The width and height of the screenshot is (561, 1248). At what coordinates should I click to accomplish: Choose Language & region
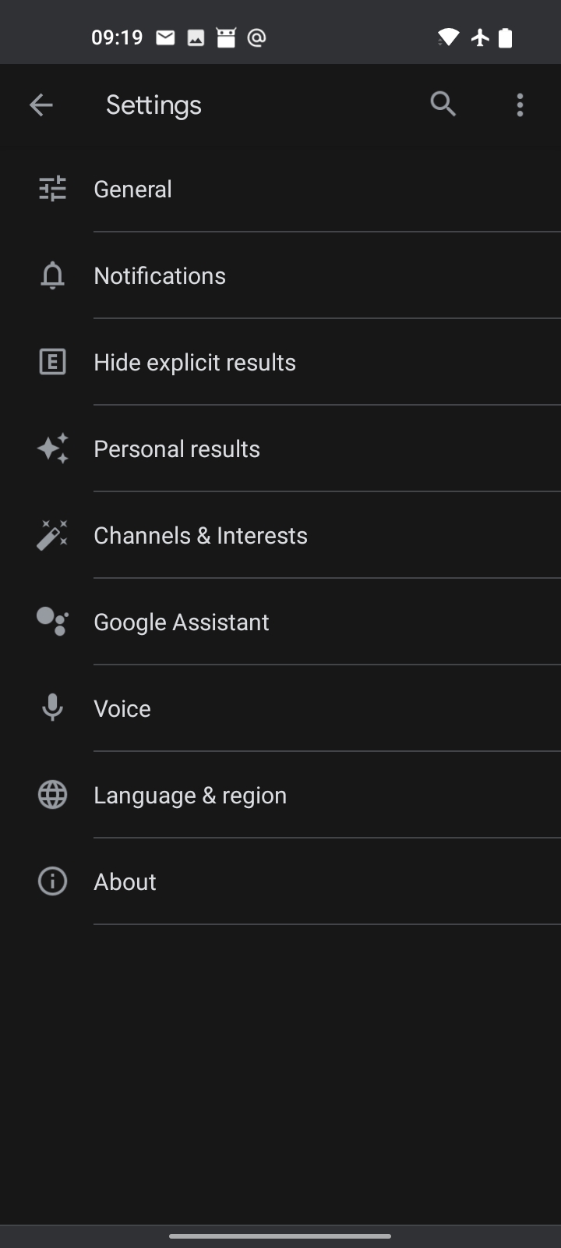(x=190, y=795)
